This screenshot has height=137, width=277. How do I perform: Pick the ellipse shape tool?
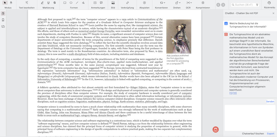(x=71, y=2)
